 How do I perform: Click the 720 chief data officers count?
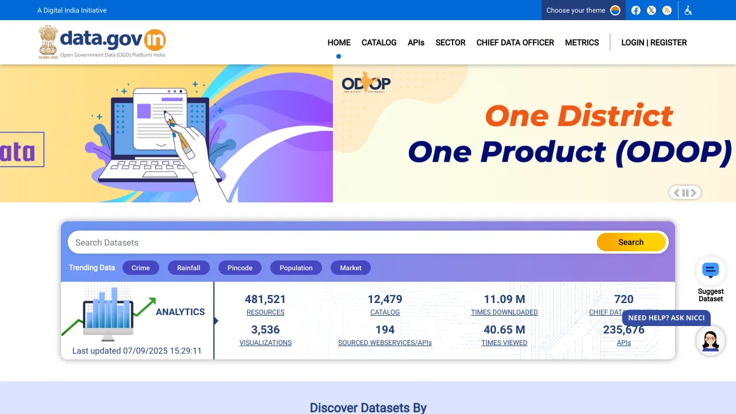click(624, 299)
